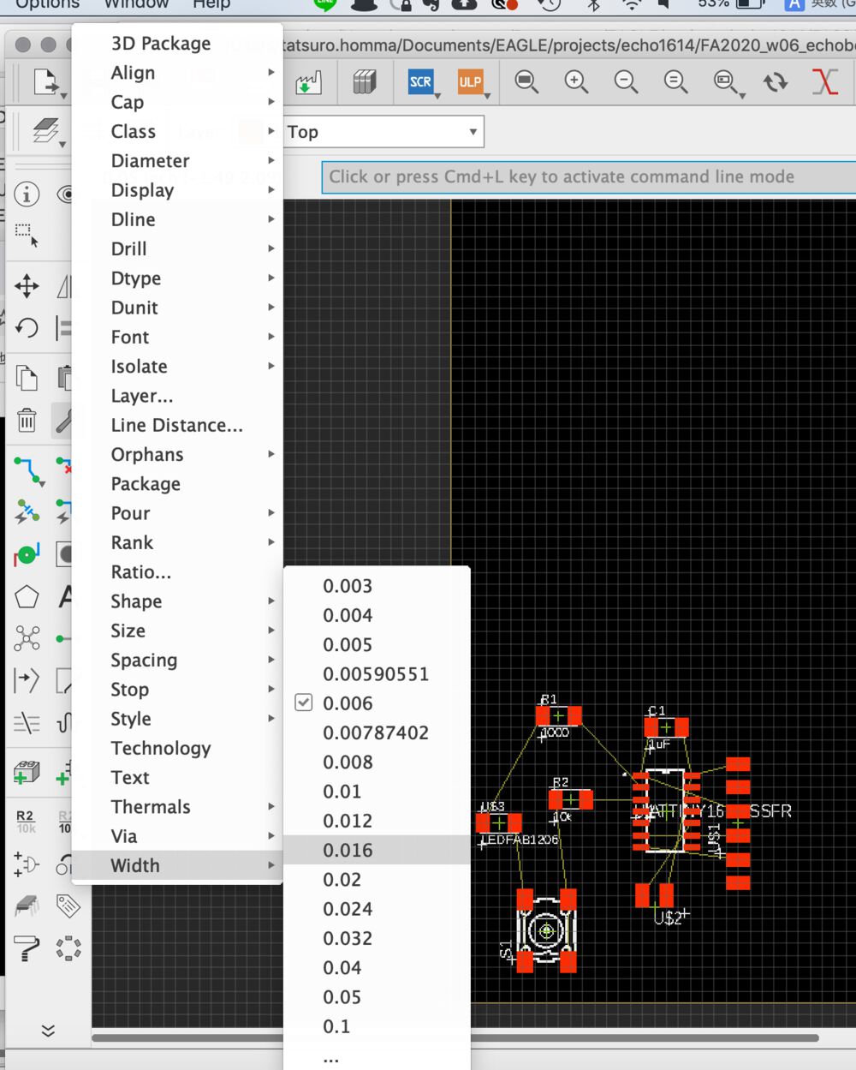Click the Bluetooth icon in menu bar
856x1070 pixels.
(x=593, y=4)
